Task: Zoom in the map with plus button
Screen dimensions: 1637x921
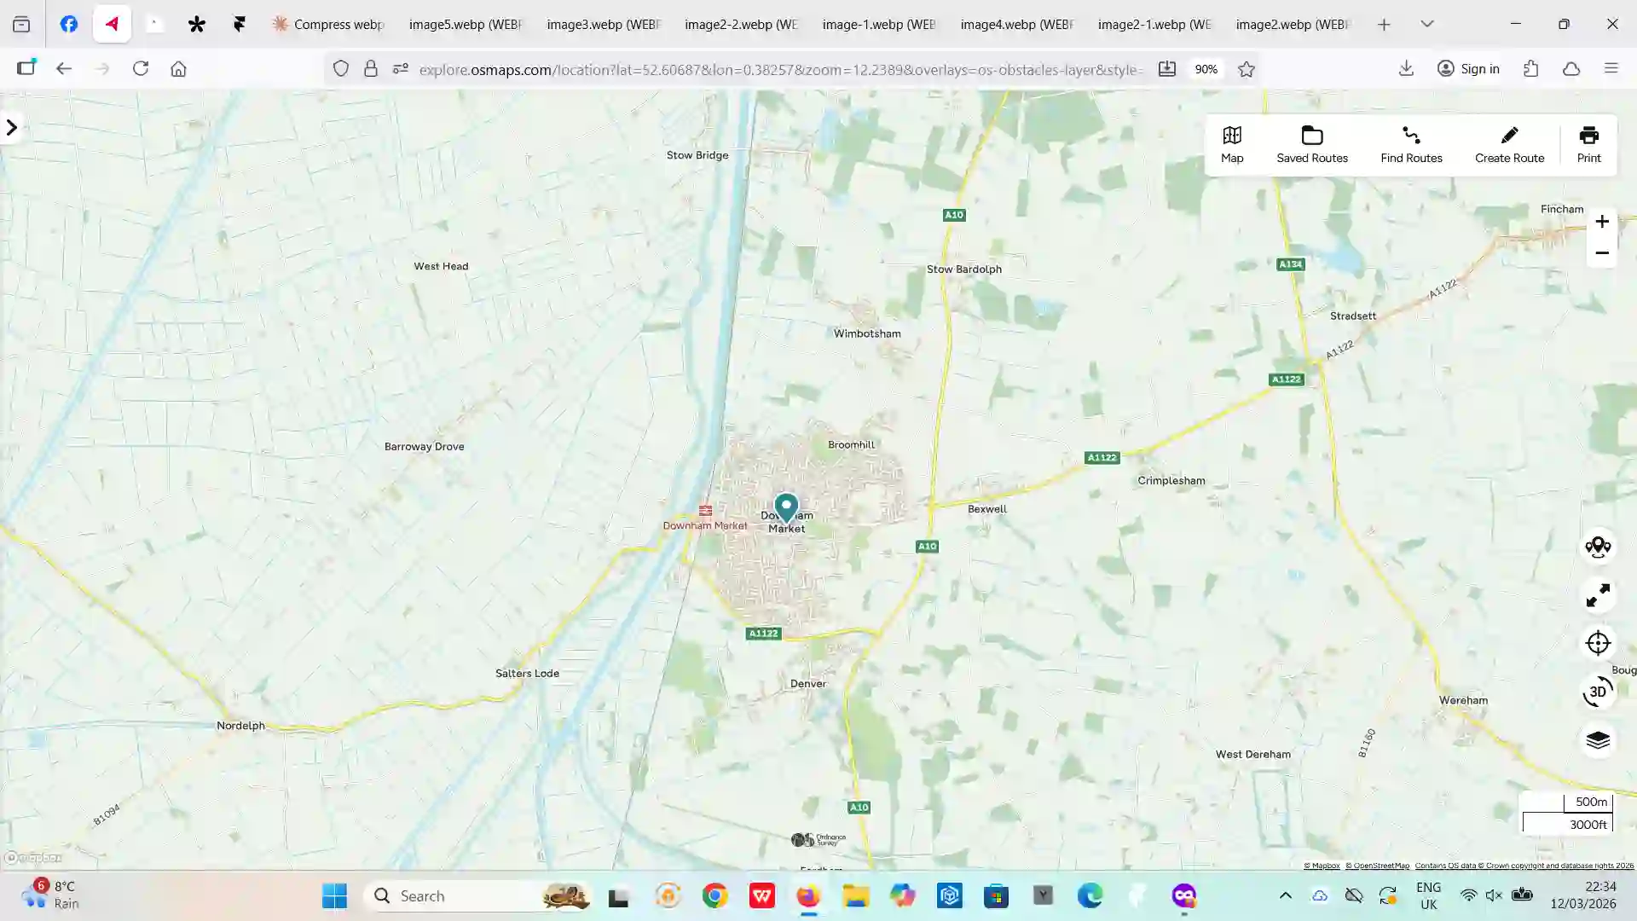Action: click(x=1602, y=222)
